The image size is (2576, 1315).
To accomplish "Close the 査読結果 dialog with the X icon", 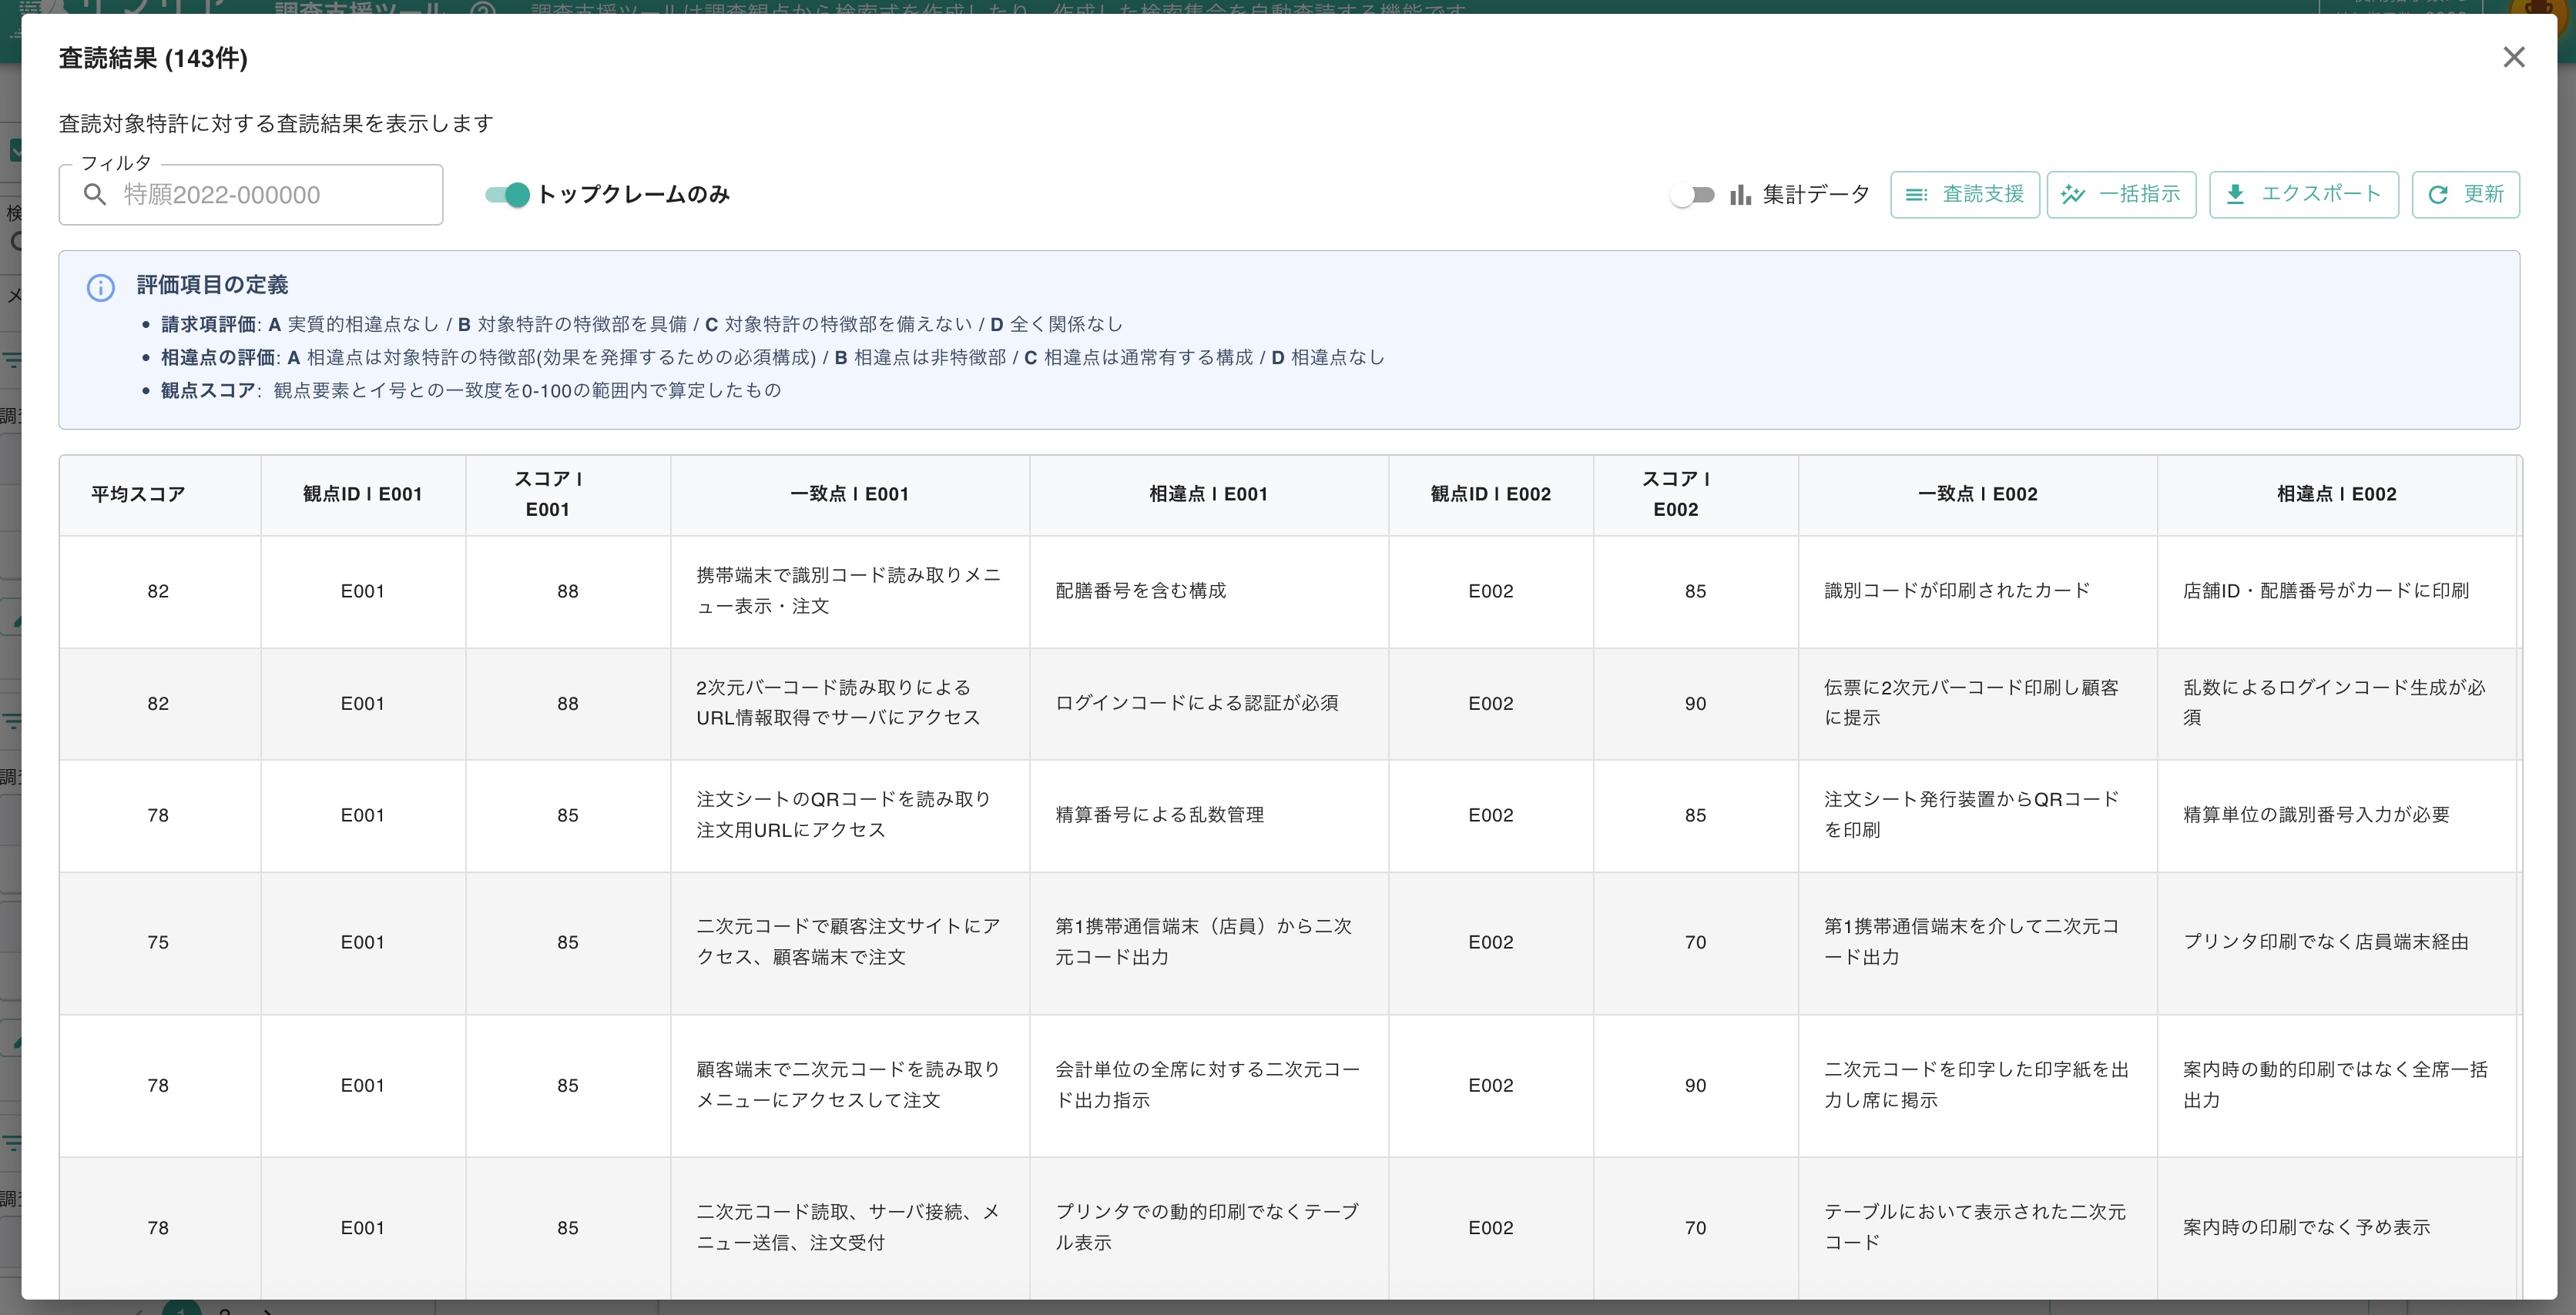I will click(x=2513, y=57).
